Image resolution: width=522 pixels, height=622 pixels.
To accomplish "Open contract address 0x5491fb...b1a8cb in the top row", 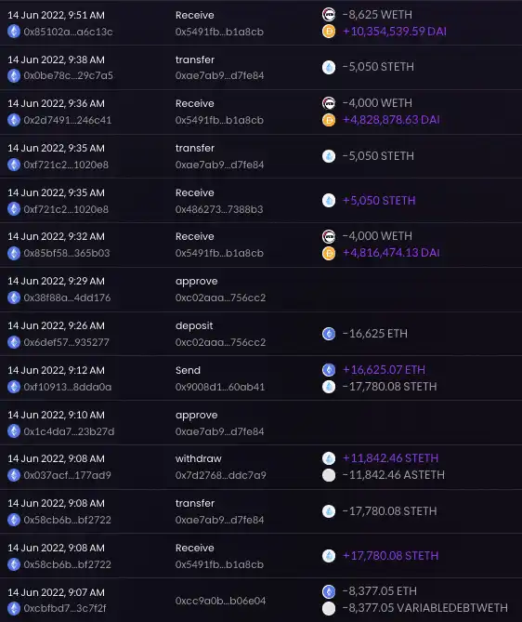I will (x=219, y=32).
